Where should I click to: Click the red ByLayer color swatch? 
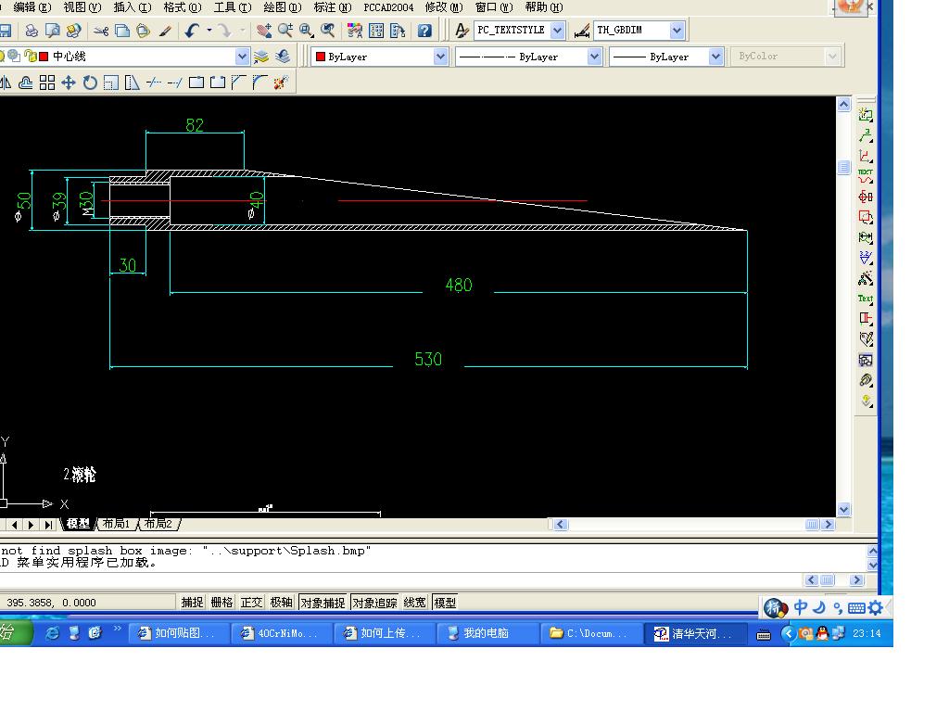321,57
